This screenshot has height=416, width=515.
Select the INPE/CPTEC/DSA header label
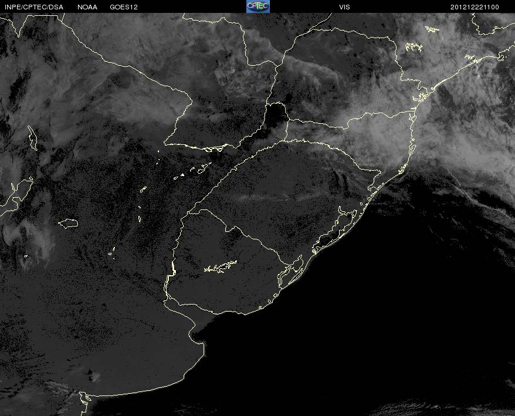click(x=34, y=7)
